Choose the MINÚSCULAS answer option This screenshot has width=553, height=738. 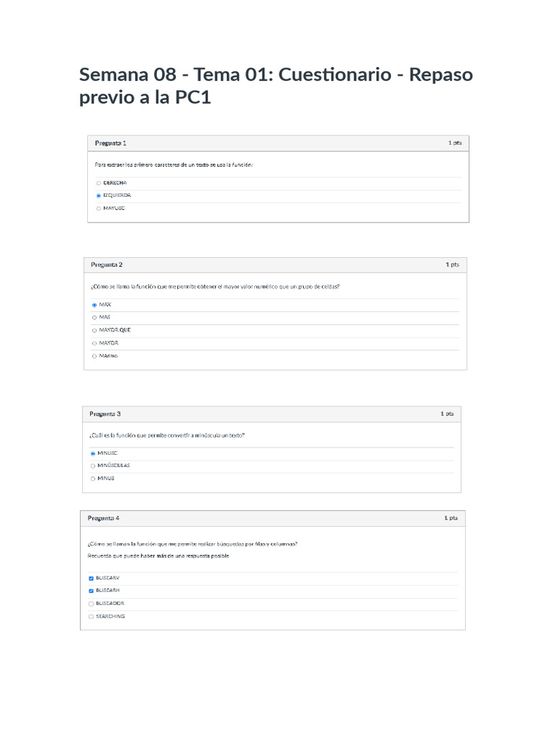click(x=93, y=466)
